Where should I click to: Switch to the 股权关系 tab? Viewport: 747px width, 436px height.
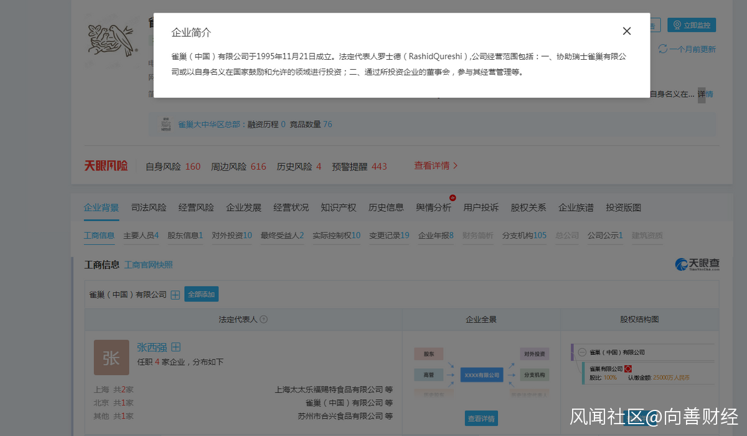tap(529, 207)
